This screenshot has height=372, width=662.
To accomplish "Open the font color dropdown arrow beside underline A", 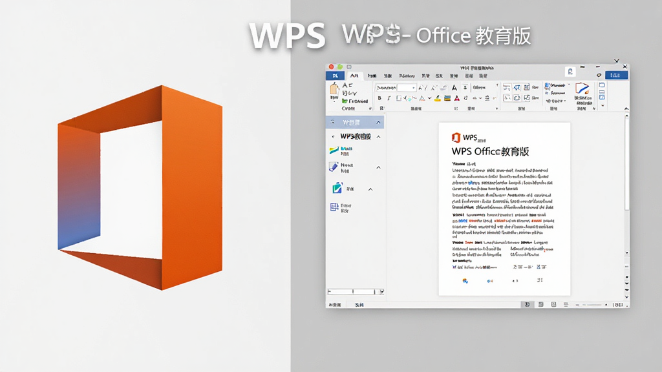I will (x=429, y=98).
